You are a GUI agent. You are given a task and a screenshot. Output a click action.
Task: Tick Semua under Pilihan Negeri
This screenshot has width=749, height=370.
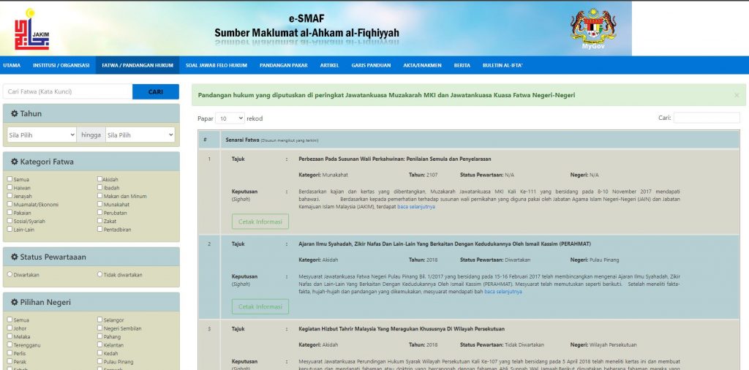pyautogui.click(x=10, y=320)
